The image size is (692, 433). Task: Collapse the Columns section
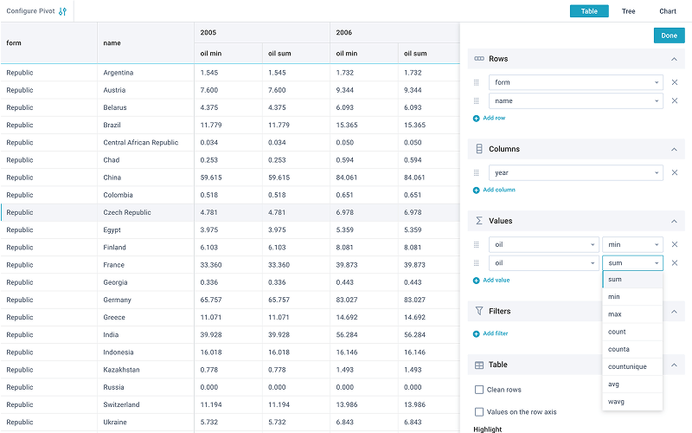pyautogui.click(x=674, y=149)
